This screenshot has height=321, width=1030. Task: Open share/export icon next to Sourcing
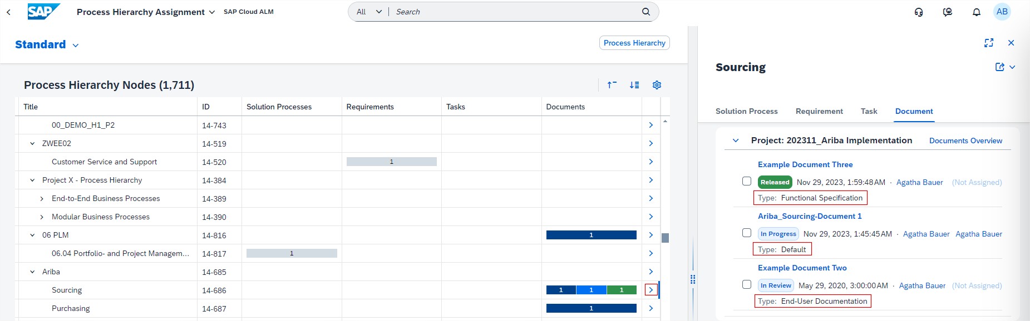1000,67
